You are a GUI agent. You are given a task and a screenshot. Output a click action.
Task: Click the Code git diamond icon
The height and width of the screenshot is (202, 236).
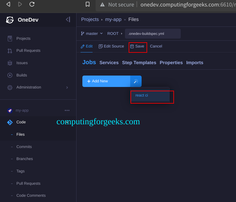coord(10,122)
